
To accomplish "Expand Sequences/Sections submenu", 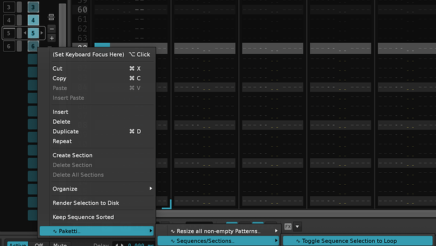I will (218, 241).
